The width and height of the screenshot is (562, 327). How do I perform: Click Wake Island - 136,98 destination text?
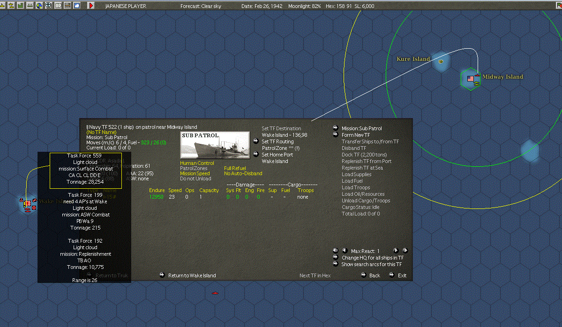pos(284,135)
